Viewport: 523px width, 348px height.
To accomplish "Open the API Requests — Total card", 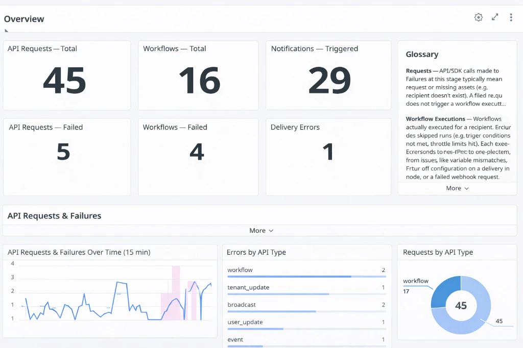I will pyautogui.click(x=67, y=76).
